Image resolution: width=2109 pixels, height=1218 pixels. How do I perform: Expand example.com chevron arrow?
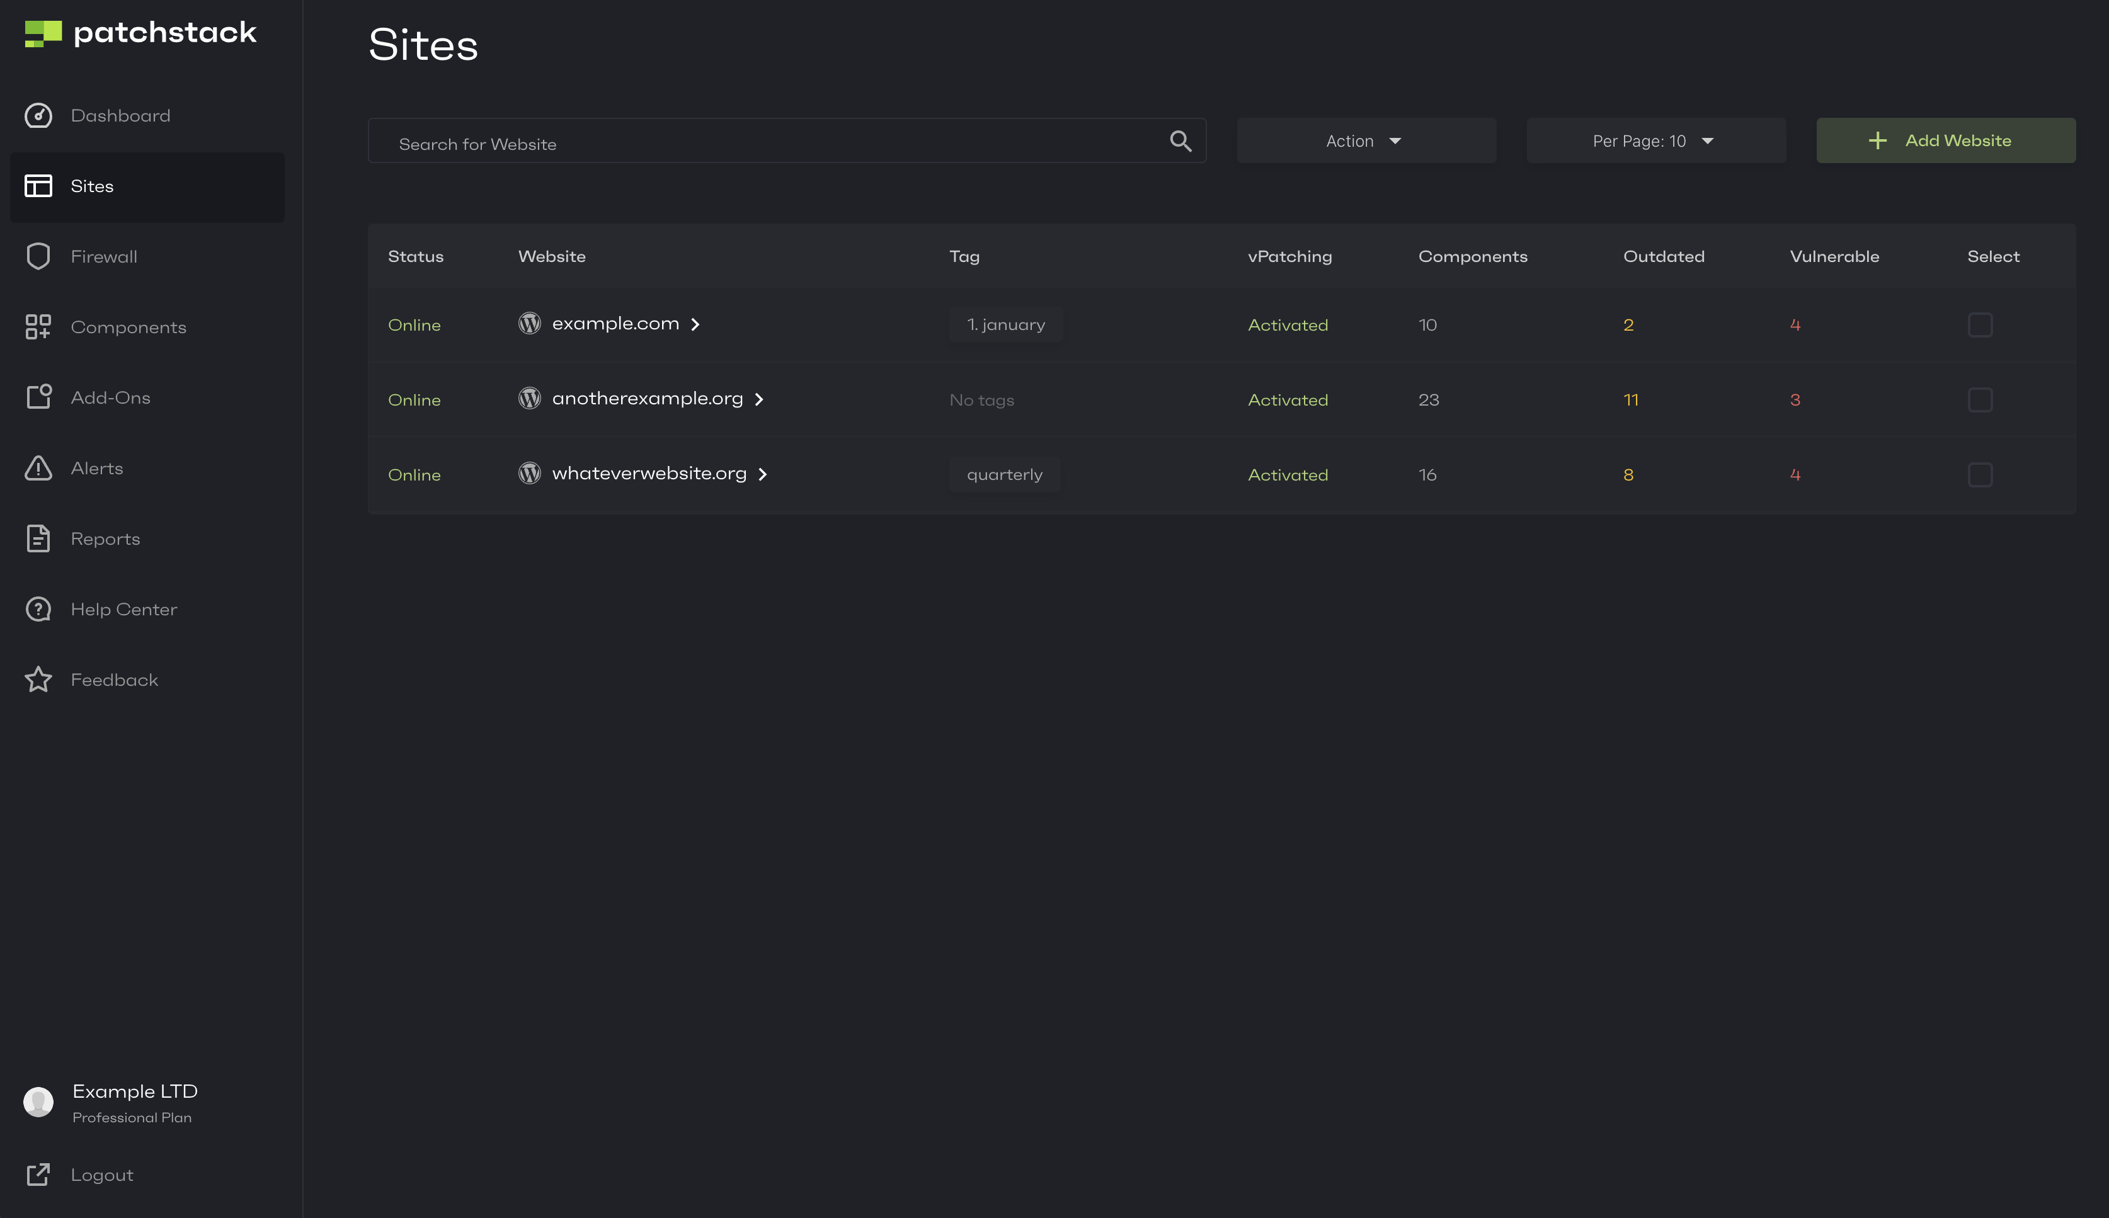(695, 324)
